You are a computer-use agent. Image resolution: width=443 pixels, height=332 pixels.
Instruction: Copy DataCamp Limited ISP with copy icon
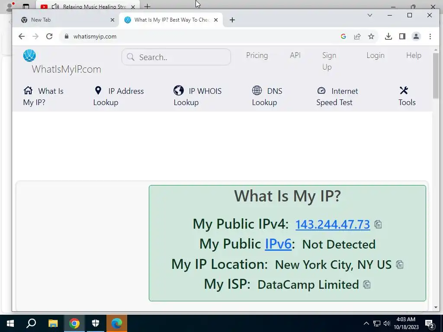[x=367, y=284]
